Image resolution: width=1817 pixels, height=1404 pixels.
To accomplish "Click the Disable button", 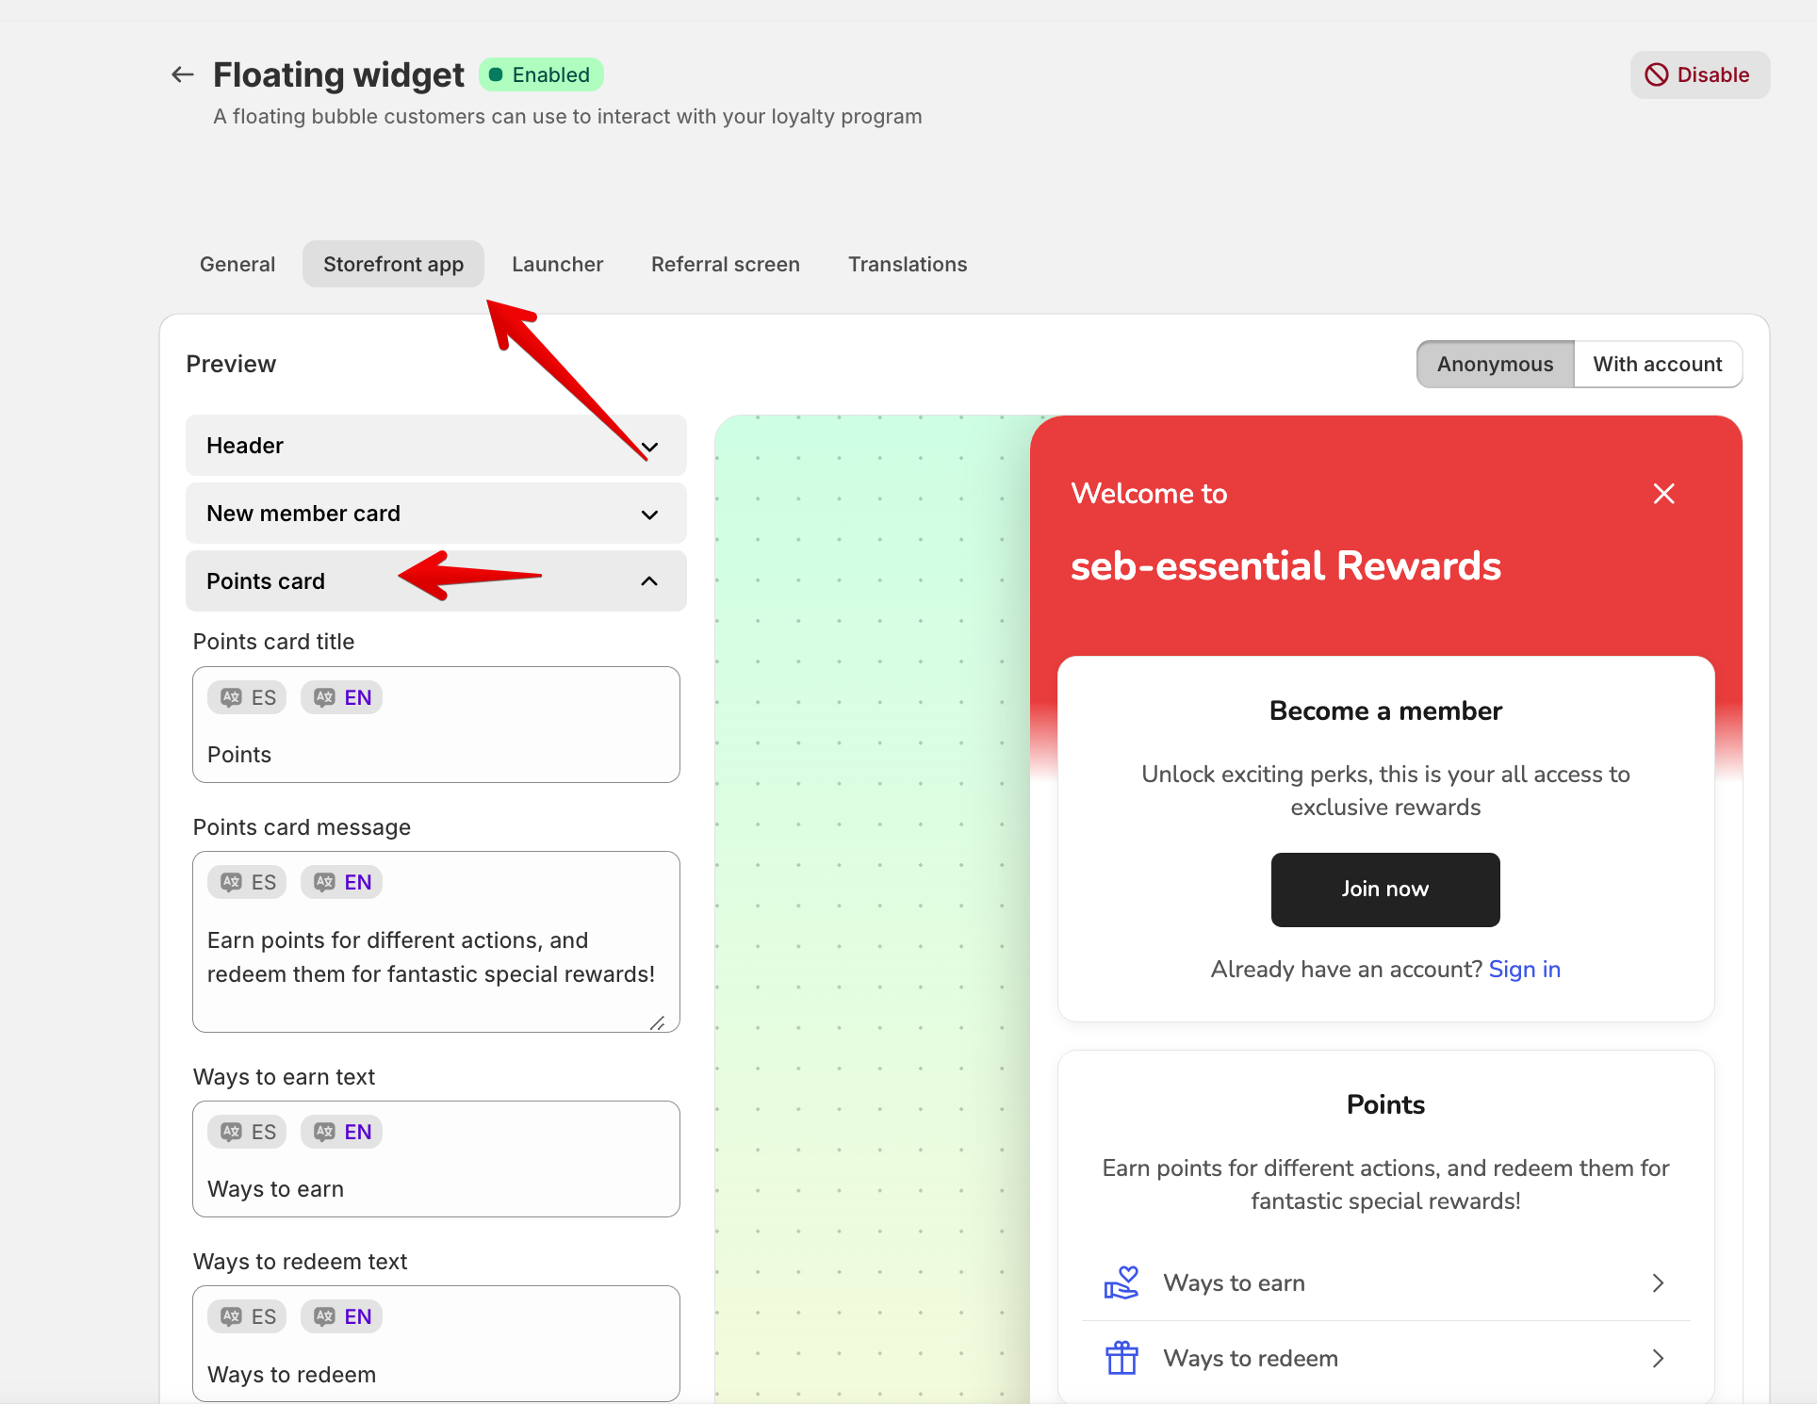I will click(1699, 74).
